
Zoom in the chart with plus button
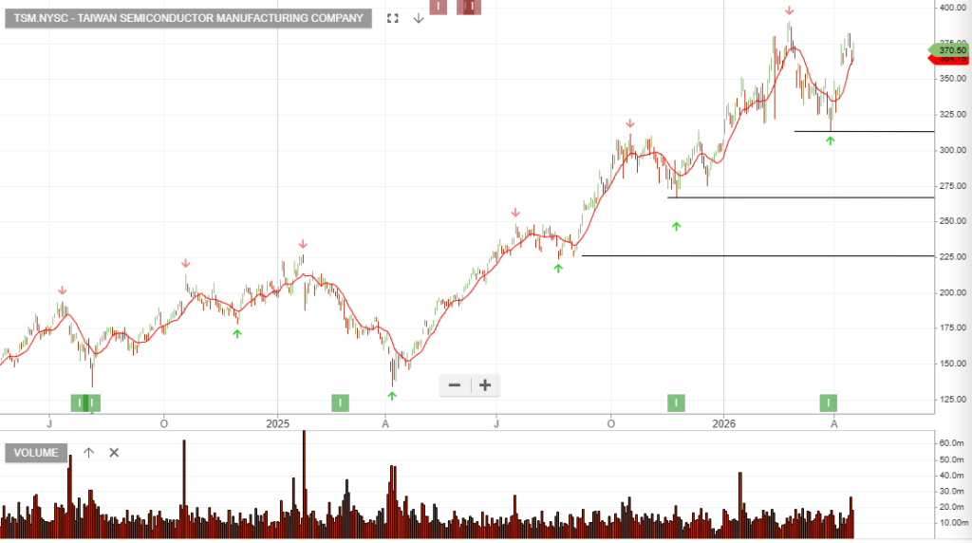pos(485,384)
